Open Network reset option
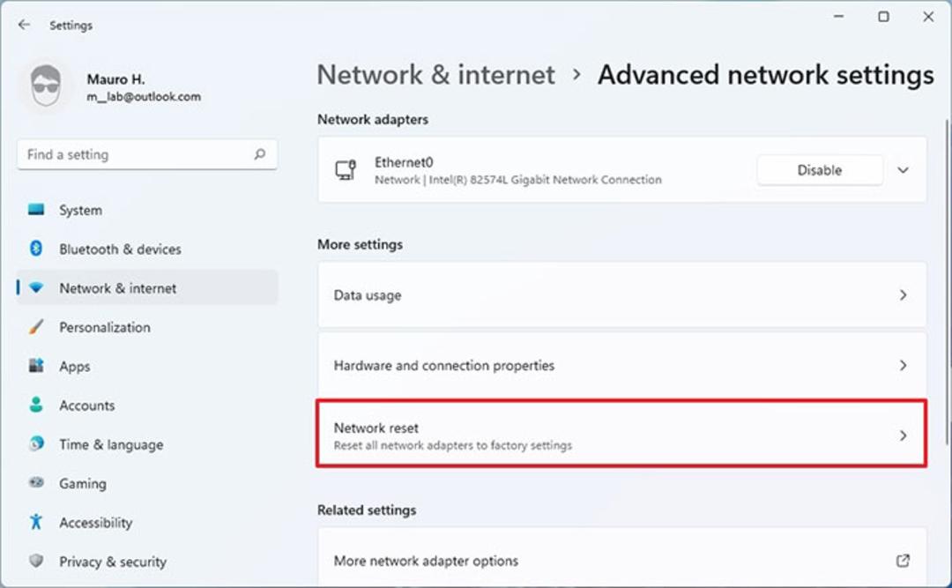Viewport: 952px width, 588px height. (x=621, y=433)
